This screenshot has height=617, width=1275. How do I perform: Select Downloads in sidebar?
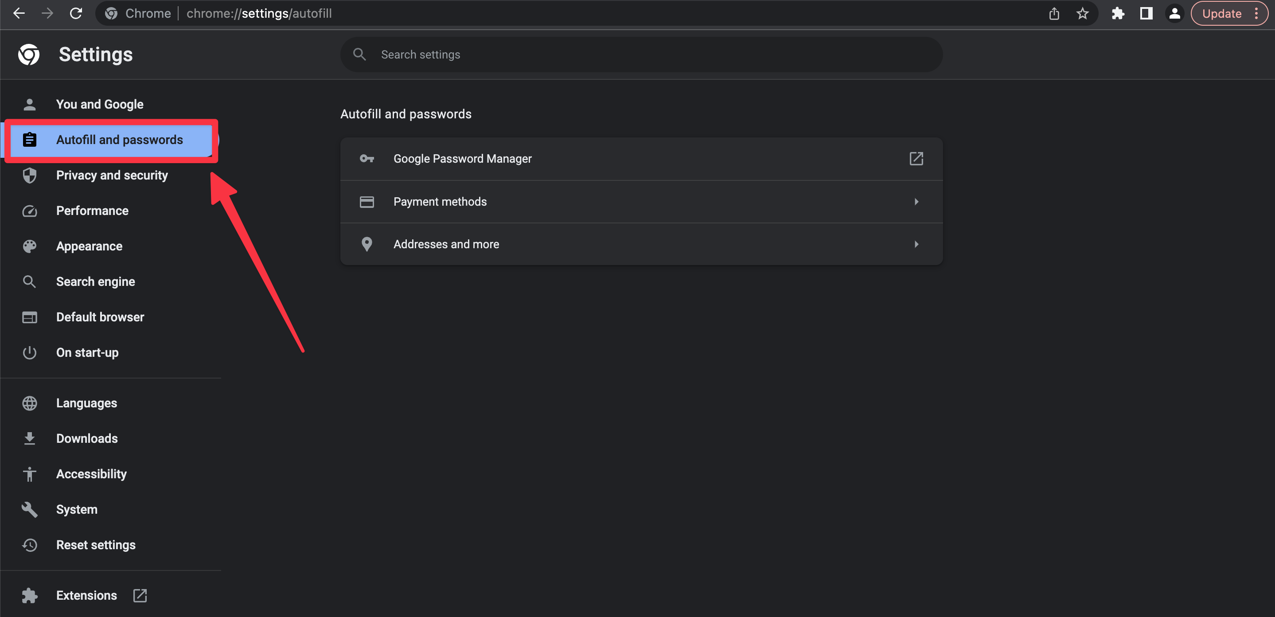pos(86,438)
